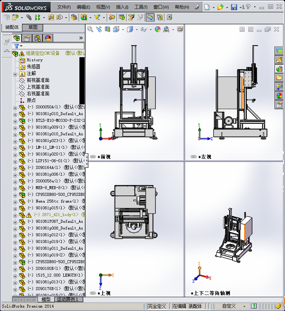Click the Smart Fasteners icon

click(x=51, y=17)
